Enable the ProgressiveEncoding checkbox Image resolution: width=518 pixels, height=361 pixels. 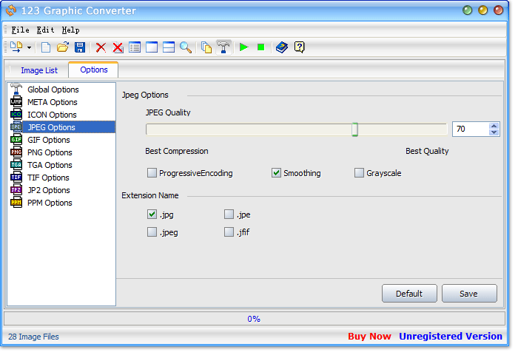click(152, 173)
